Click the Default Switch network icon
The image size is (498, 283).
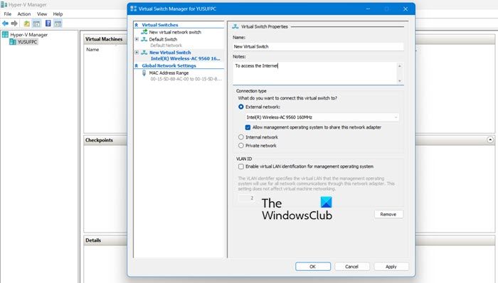tap(144, 39)
